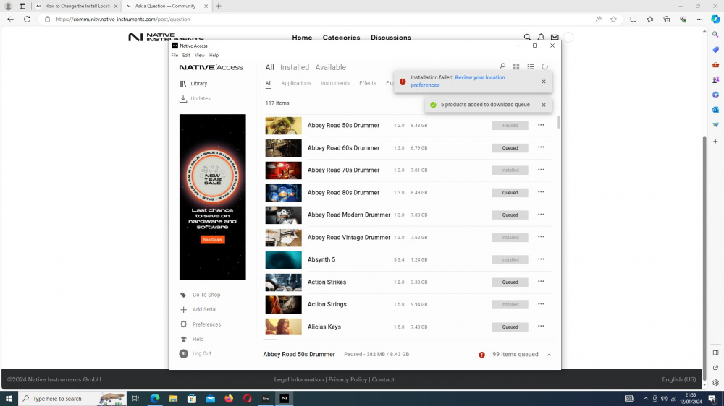Filter by Effects category
This screenshot has height=406, width=724.
click(368, 83)
